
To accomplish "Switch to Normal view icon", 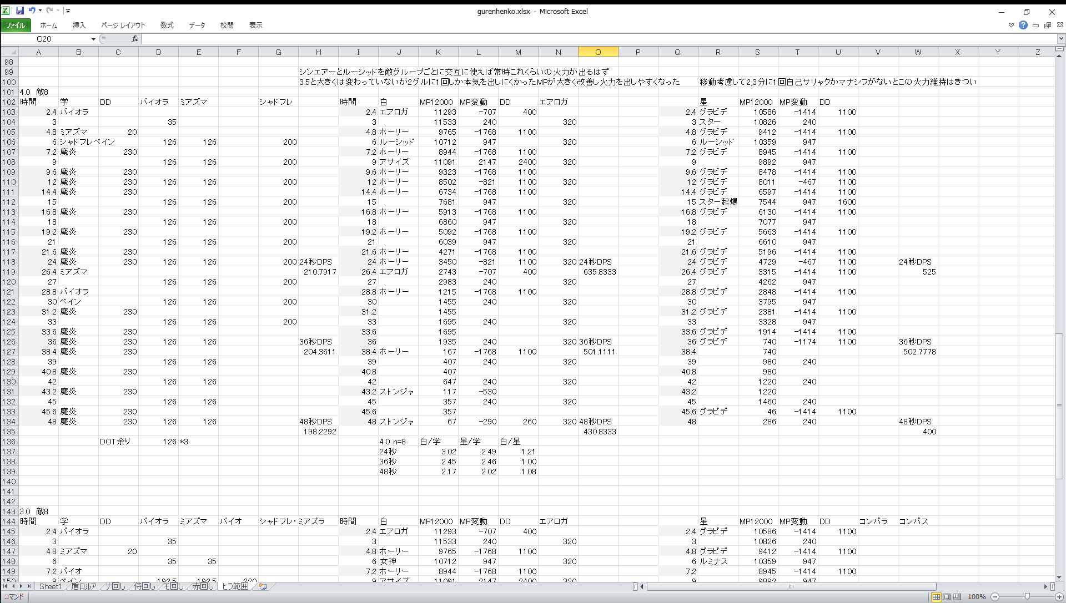I will click(x=936, y=597).
